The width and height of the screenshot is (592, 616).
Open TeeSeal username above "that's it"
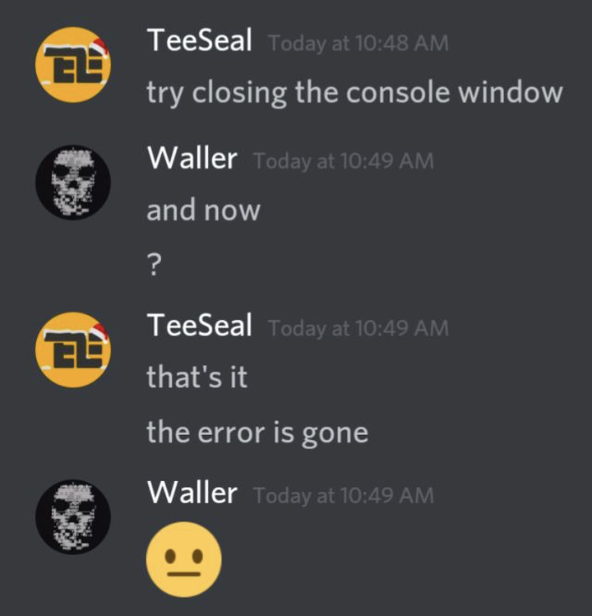pos(200,326)
